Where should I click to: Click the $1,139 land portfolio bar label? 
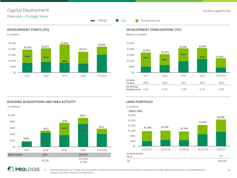coord(184,129)
